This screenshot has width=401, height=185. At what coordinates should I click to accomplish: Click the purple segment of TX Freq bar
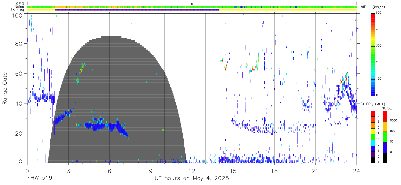coord(137,10)
